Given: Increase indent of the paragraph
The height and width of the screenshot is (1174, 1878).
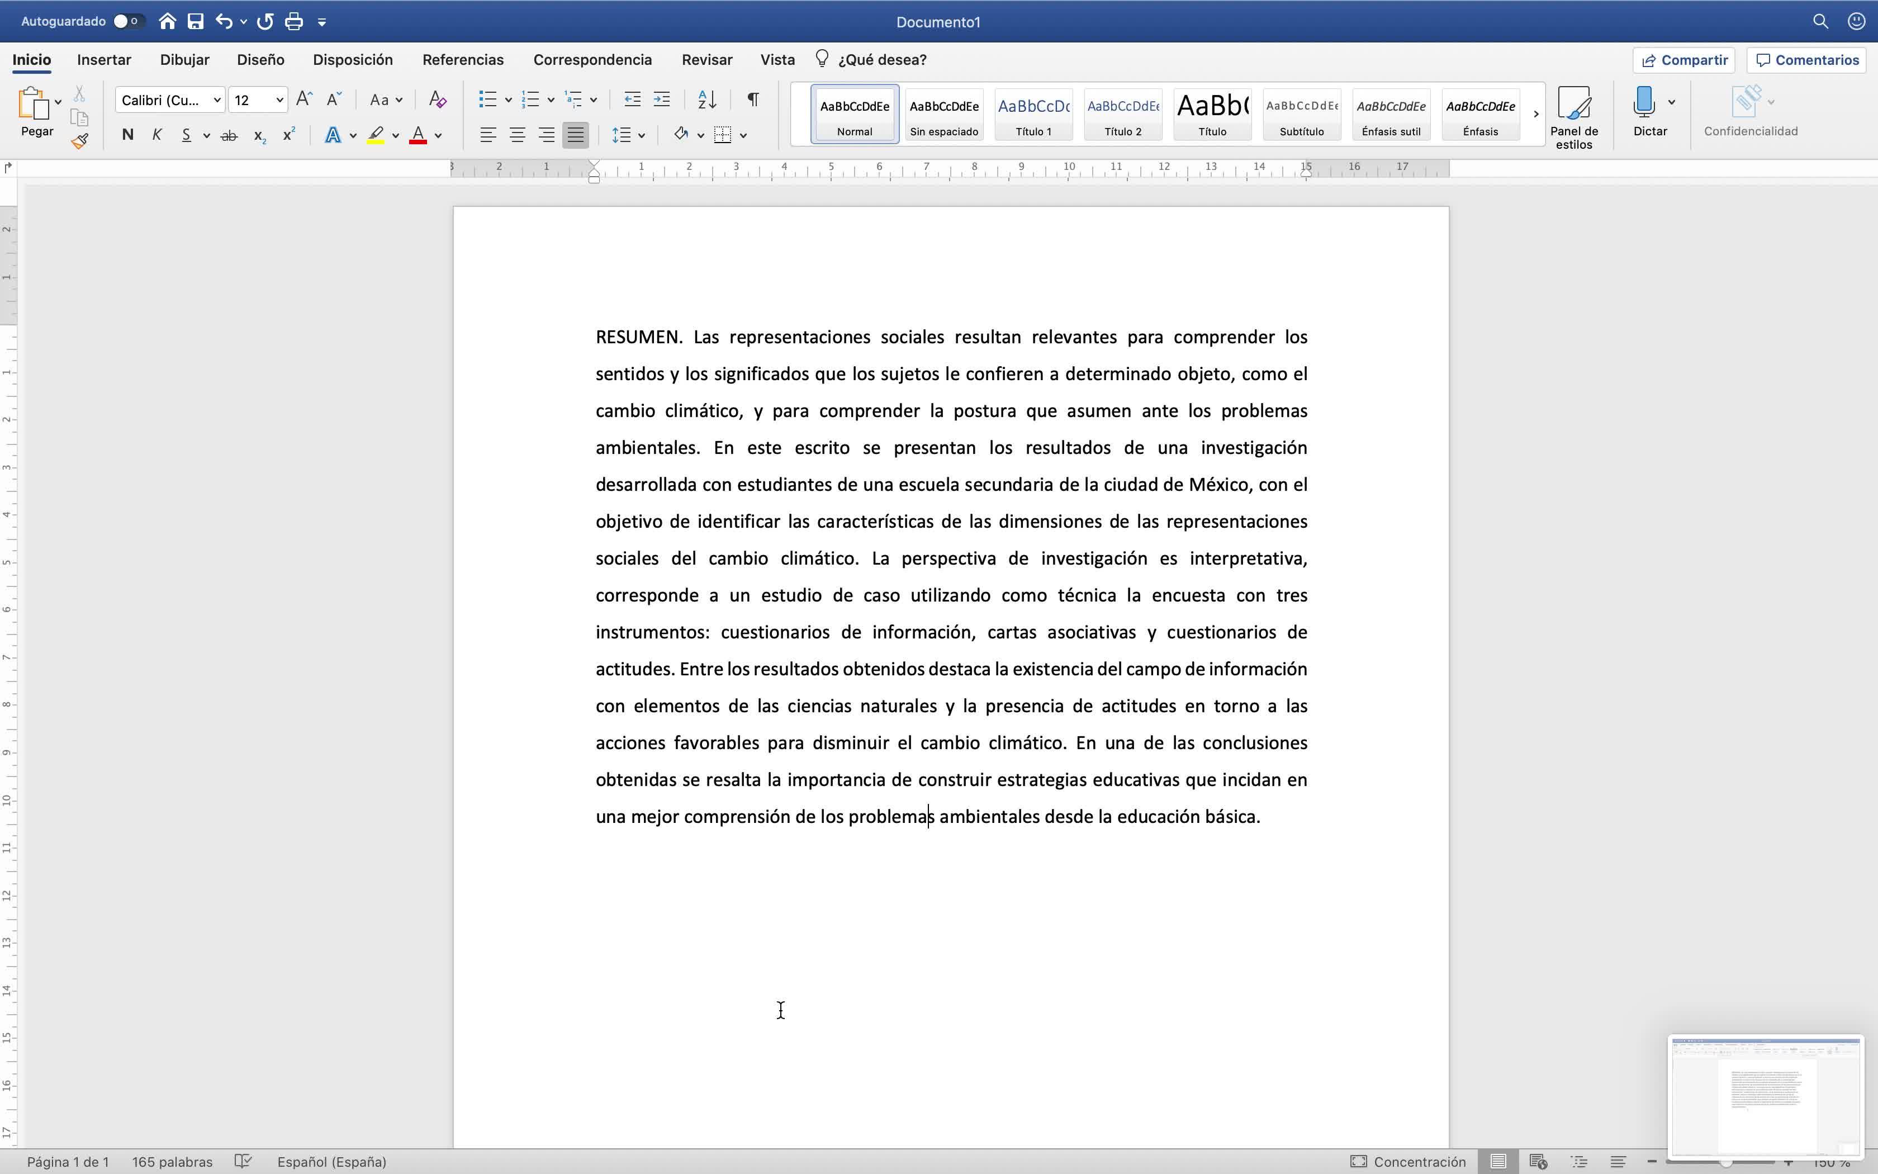Looking at the screenshot, I should [x=661, y=100].
